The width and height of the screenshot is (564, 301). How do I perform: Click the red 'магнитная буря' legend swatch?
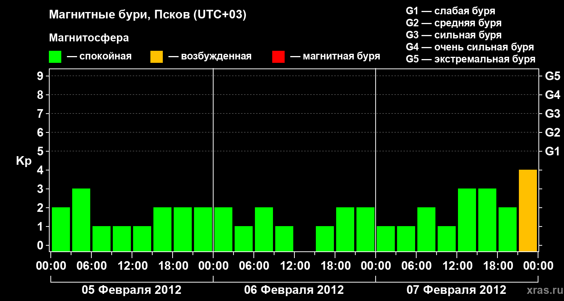(x=278, y=57)
